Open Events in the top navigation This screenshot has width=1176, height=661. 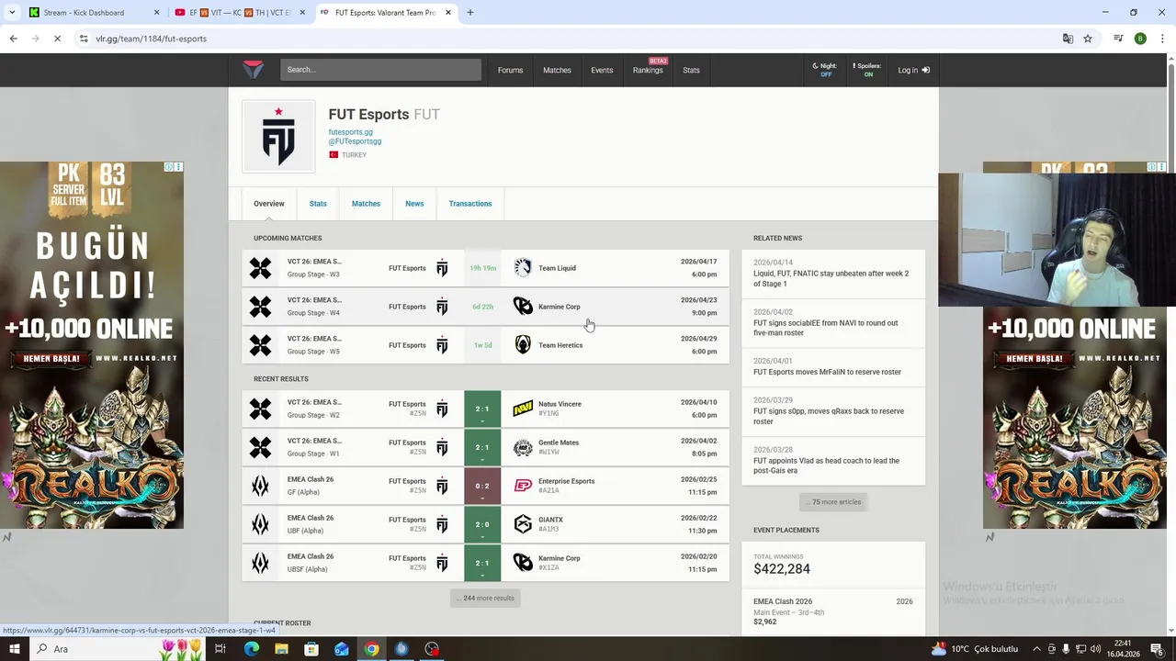tap(602, 70)
